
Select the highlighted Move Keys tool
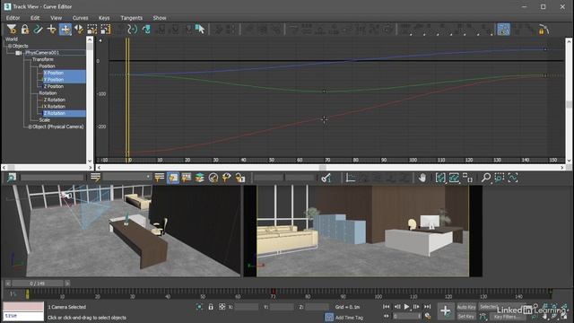[65, 30]
